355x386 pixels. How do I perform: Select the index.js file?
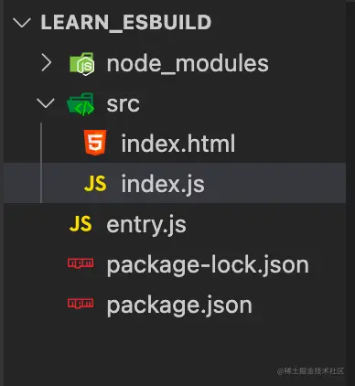click(175, 183)
